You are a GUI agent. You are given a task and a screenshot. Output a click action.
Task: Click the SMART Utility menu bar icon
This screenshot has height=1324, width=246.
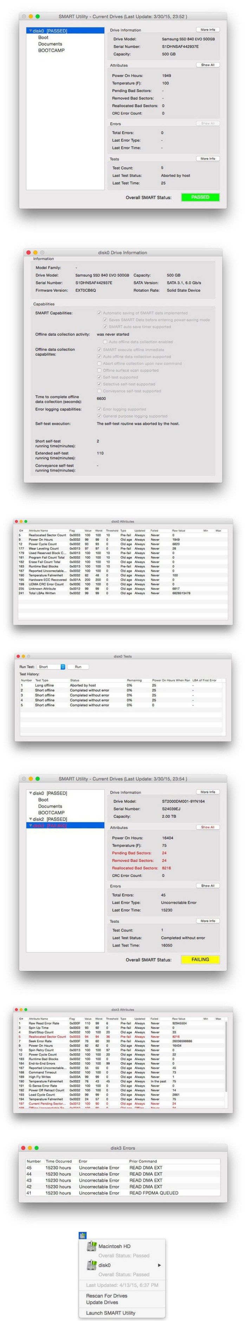pos(83,1236)
